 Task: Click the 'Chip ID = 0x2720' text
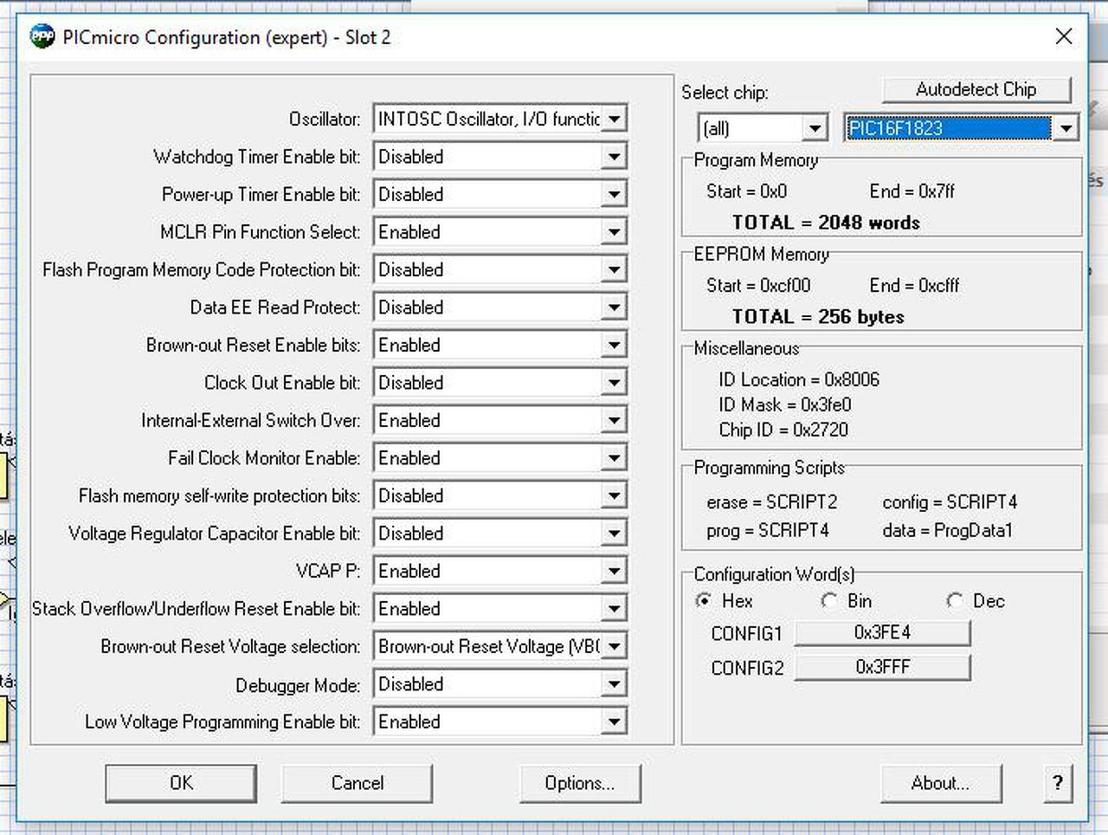click(783, 430)
